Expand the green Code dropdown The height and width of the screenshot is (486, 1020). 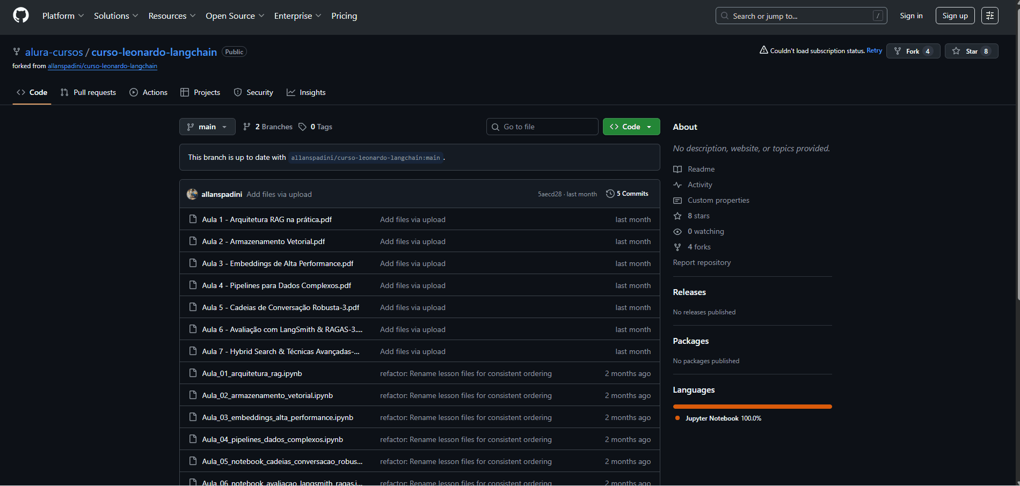click(x=631, y=127)
